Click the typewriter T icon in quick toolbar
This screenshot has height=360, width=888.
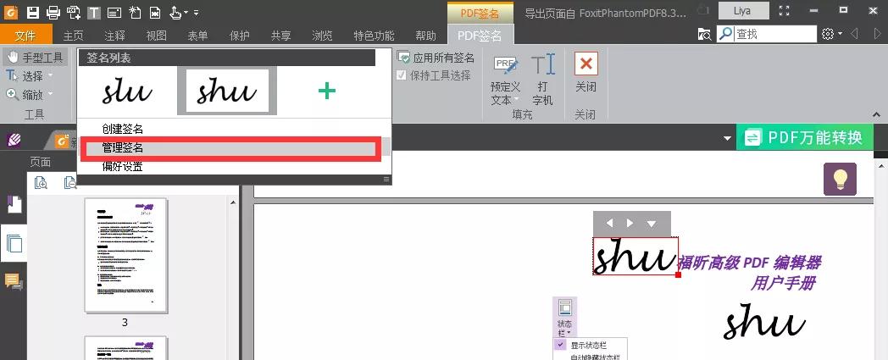click(94, 12)
